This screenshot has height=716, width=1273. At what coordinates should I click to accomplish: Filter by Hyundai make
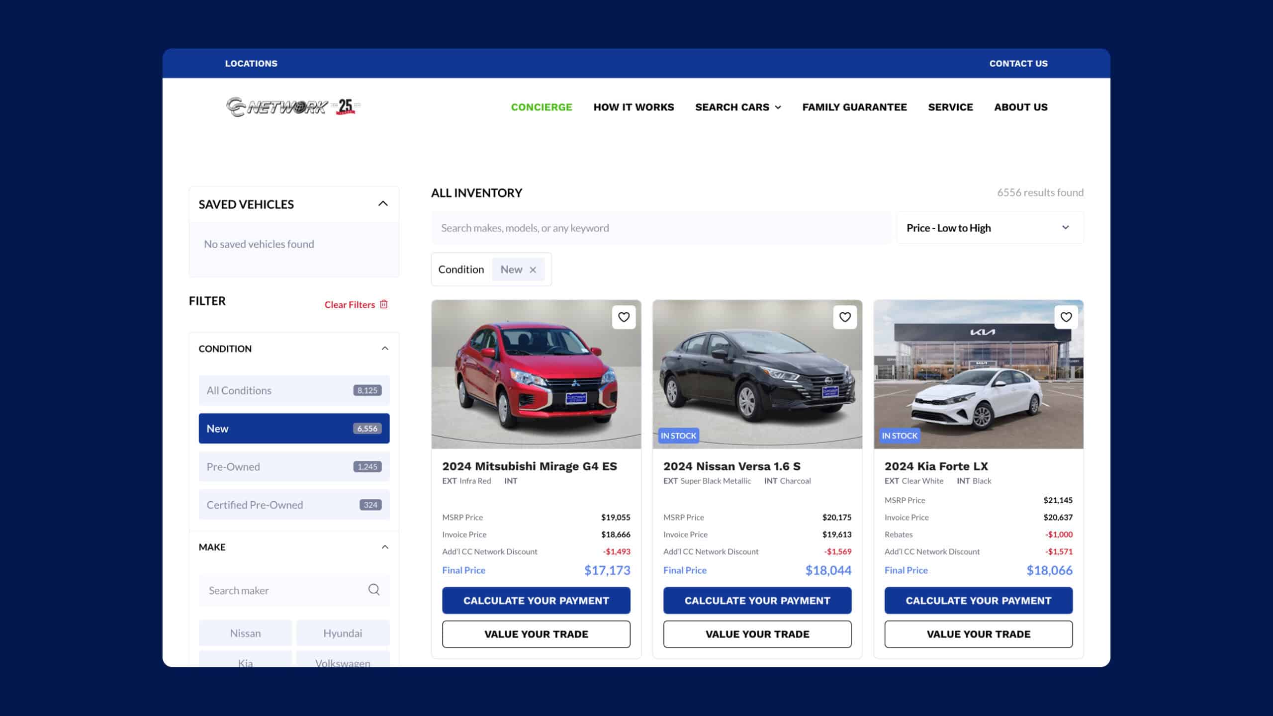(x=343, y=633)
